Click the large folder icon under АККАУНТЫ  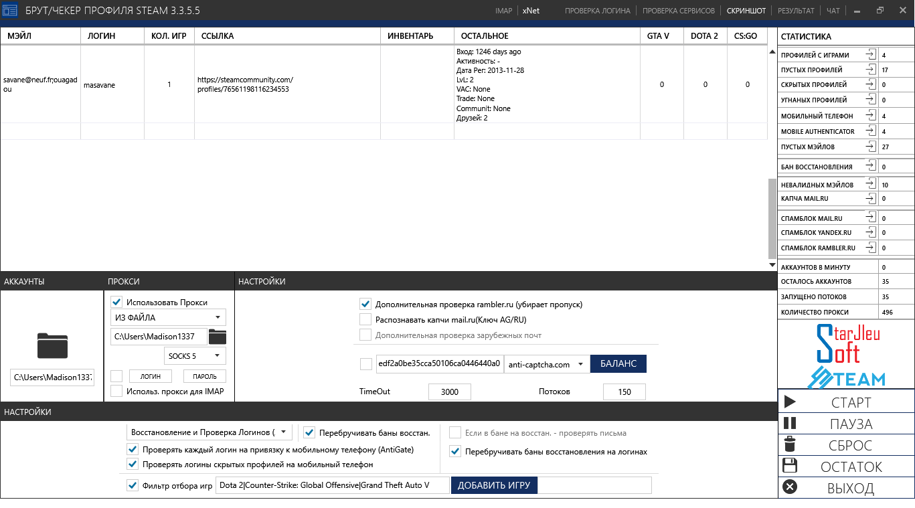click(x=52, y=345)
